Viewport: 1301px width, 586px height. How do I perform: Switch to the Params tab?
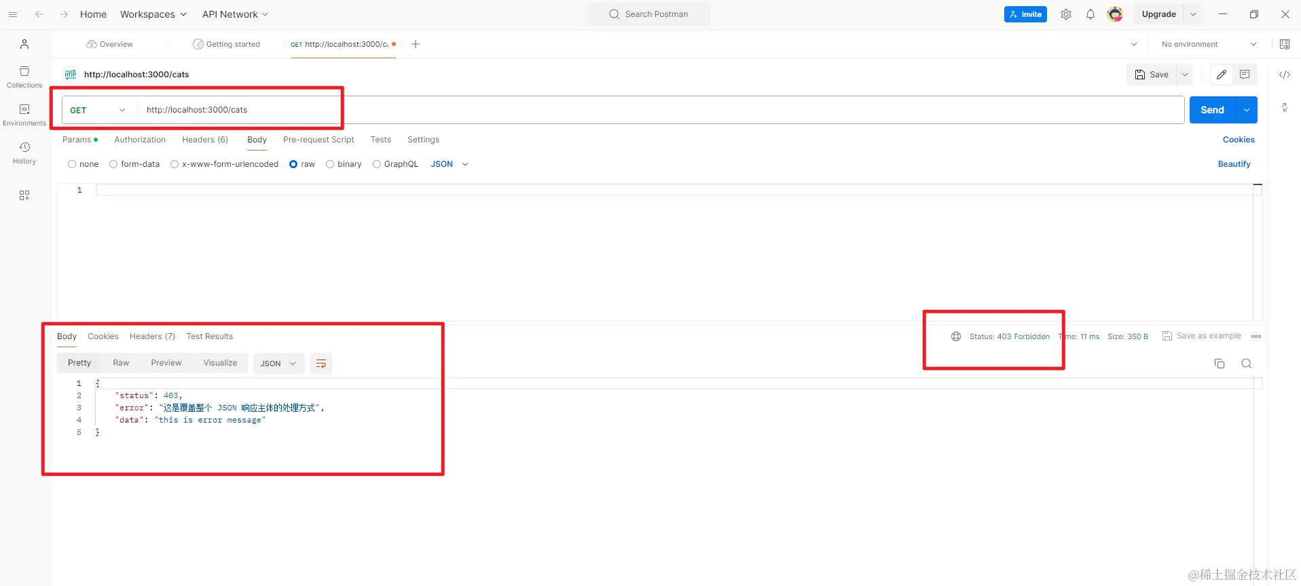click(x=79, y=140)
